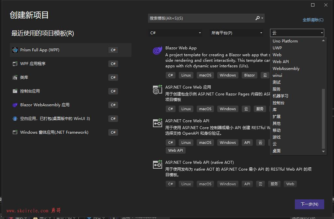Image resolution: width=334 pixels, height=219 pixels.
Task: Select the 控制台应用 recent template
Action: [70, 91]
